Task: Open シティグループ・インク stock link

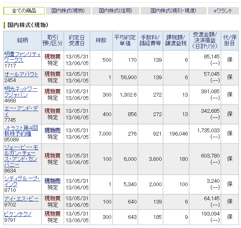Action: click(x=22, y=182)
